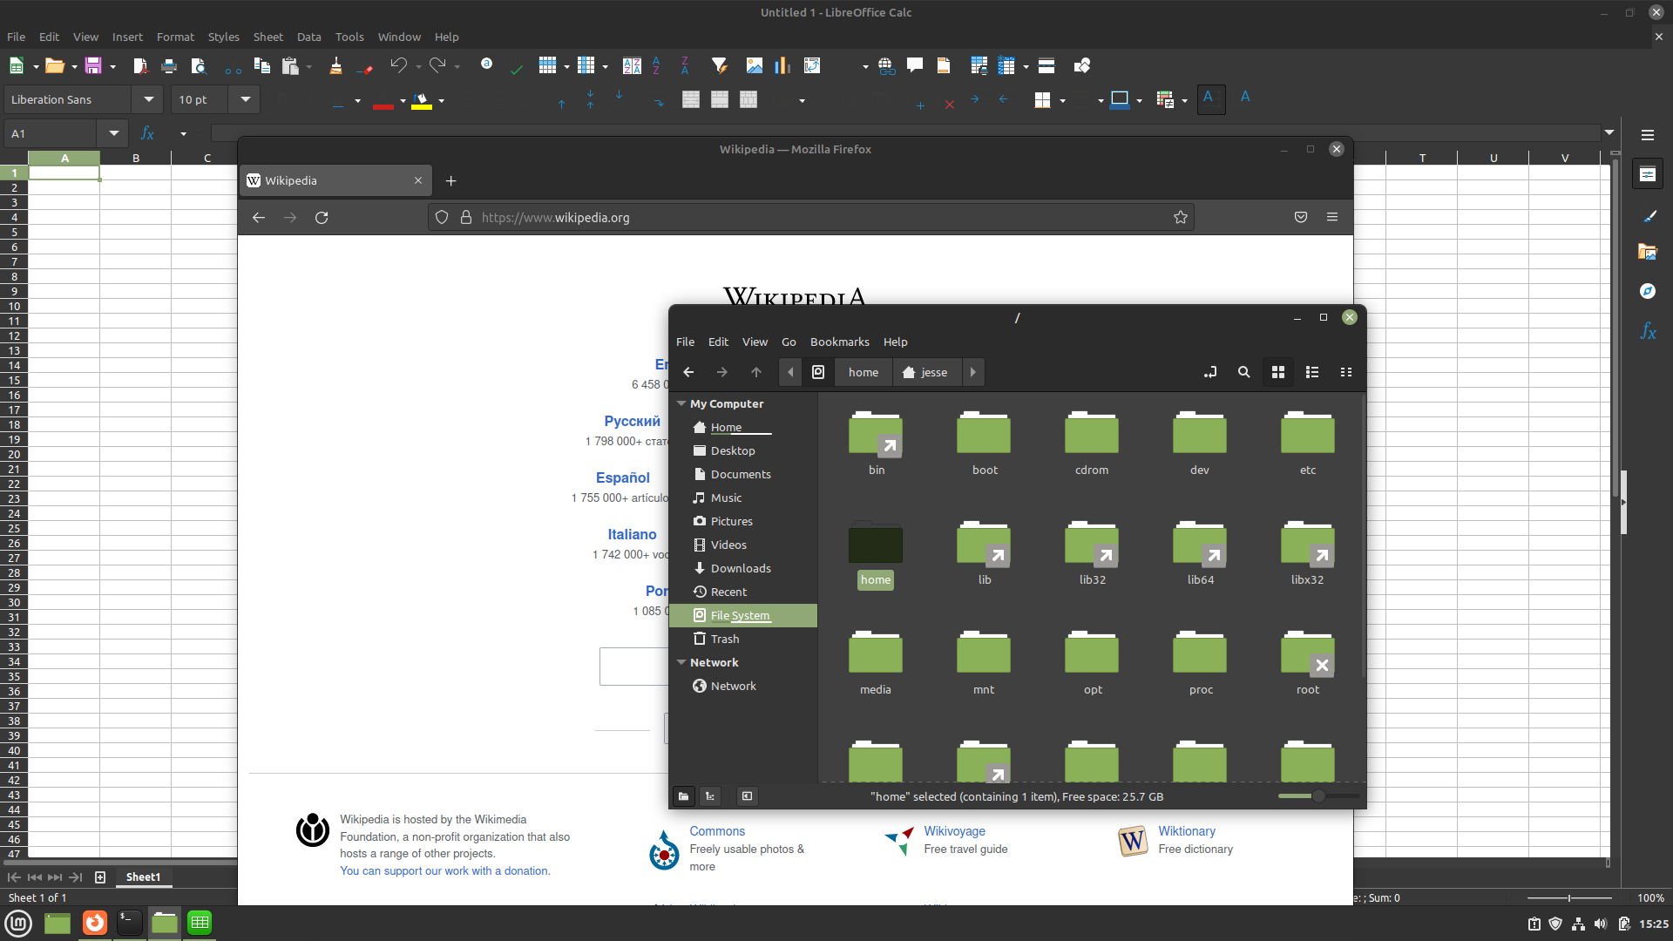
Task: Click the Print icon in Calc toolbar
Action: pyautogui.click(x=169, y=65)
